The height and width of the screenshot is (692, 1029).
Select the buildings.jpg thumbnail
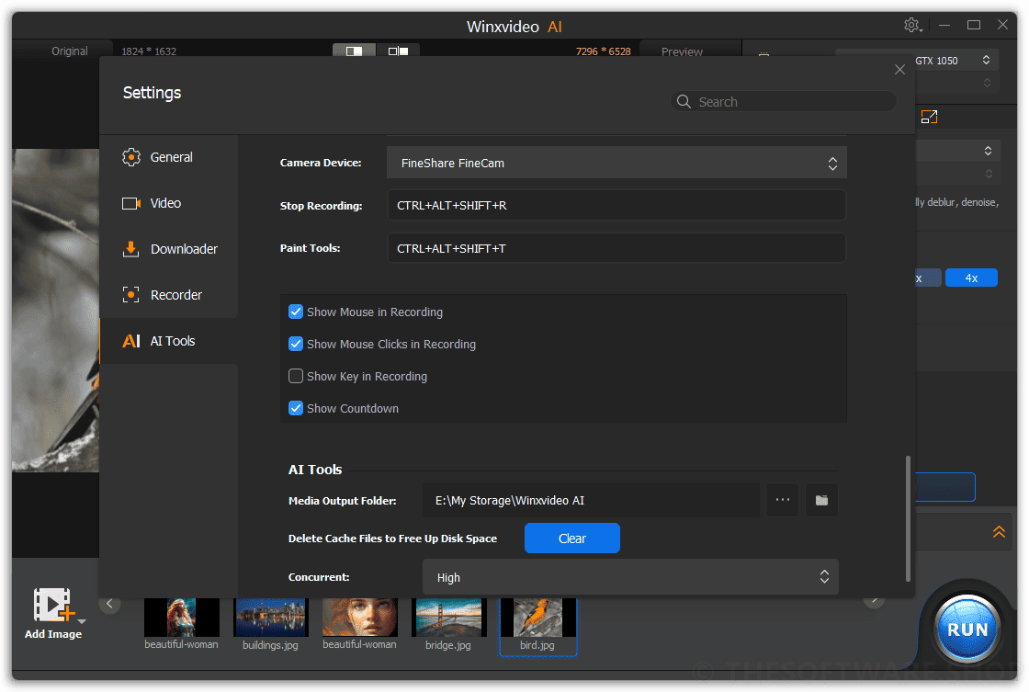point(270,618)
